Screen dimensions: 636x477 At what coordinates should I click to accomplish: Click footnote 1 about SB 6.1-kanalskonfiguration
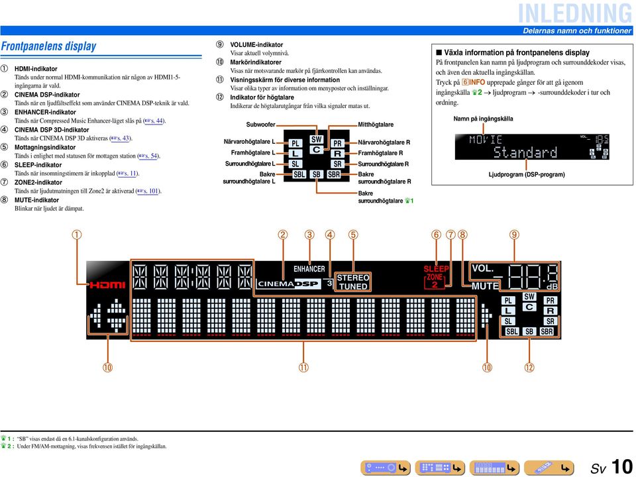point(70,439)
